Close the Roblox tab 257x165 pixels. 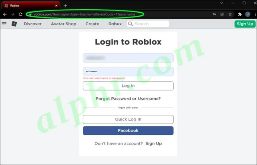click(56, 6)
